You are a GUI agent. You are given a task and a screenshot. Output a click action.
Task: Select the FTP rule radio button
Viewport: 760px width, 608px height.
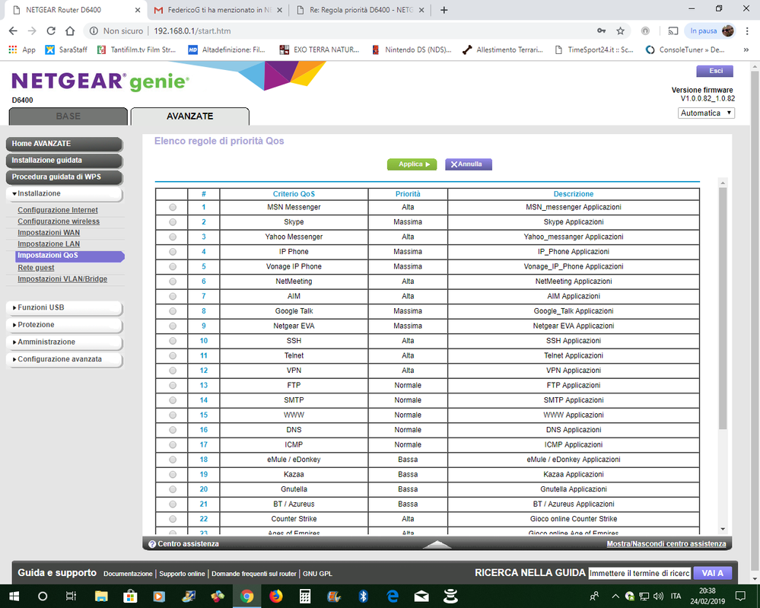(x=173, y=386)
